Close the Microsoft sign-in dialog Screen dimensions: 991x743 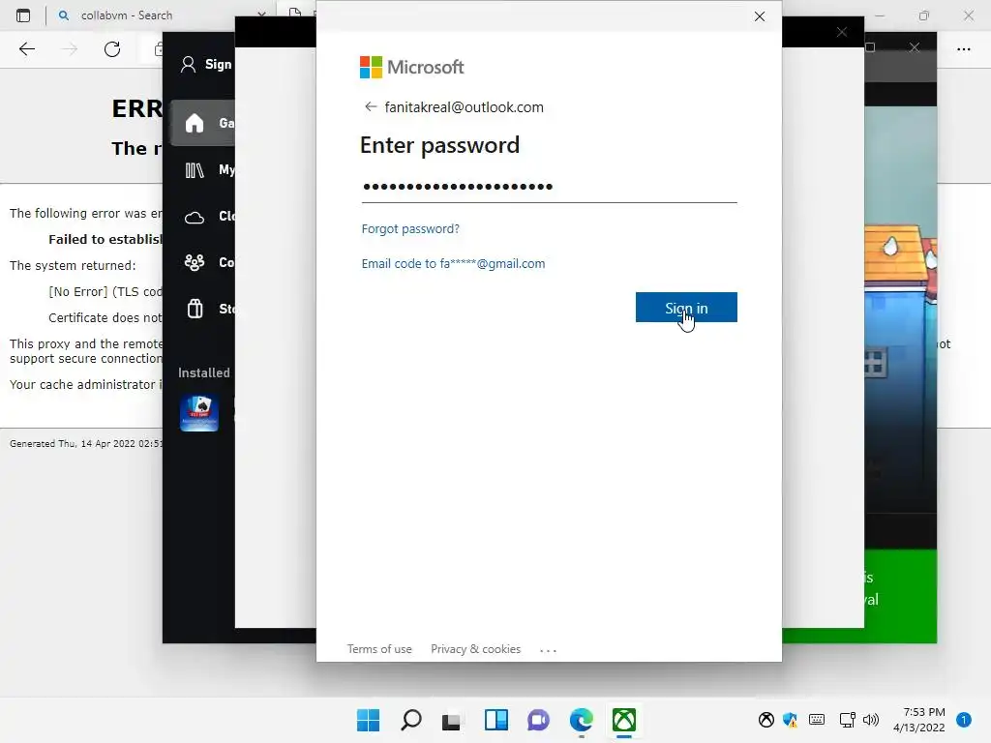pyautogui.click(x=760, y=16)
